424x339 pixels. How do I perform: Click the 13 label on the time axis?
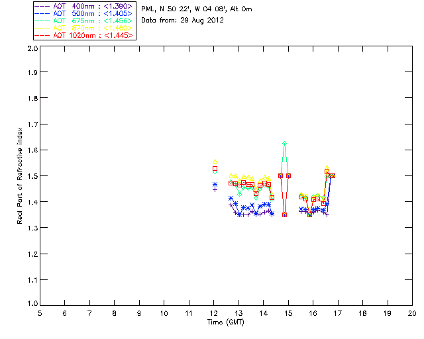(x=238, y=313)
